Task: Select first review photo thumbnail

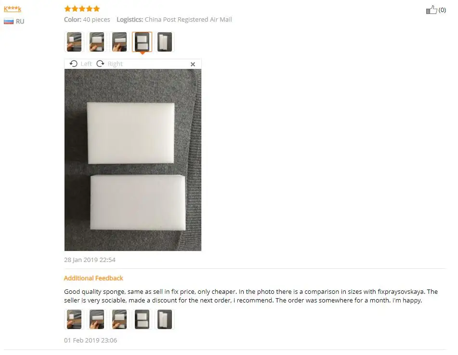Action: 74,42
